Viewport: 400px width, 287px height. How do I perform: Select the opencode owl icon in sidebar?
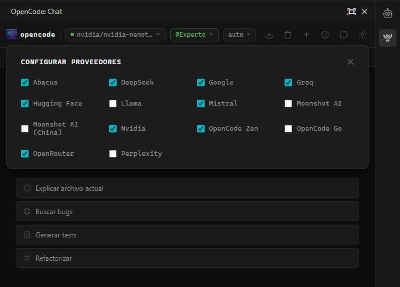click(388, 38)
